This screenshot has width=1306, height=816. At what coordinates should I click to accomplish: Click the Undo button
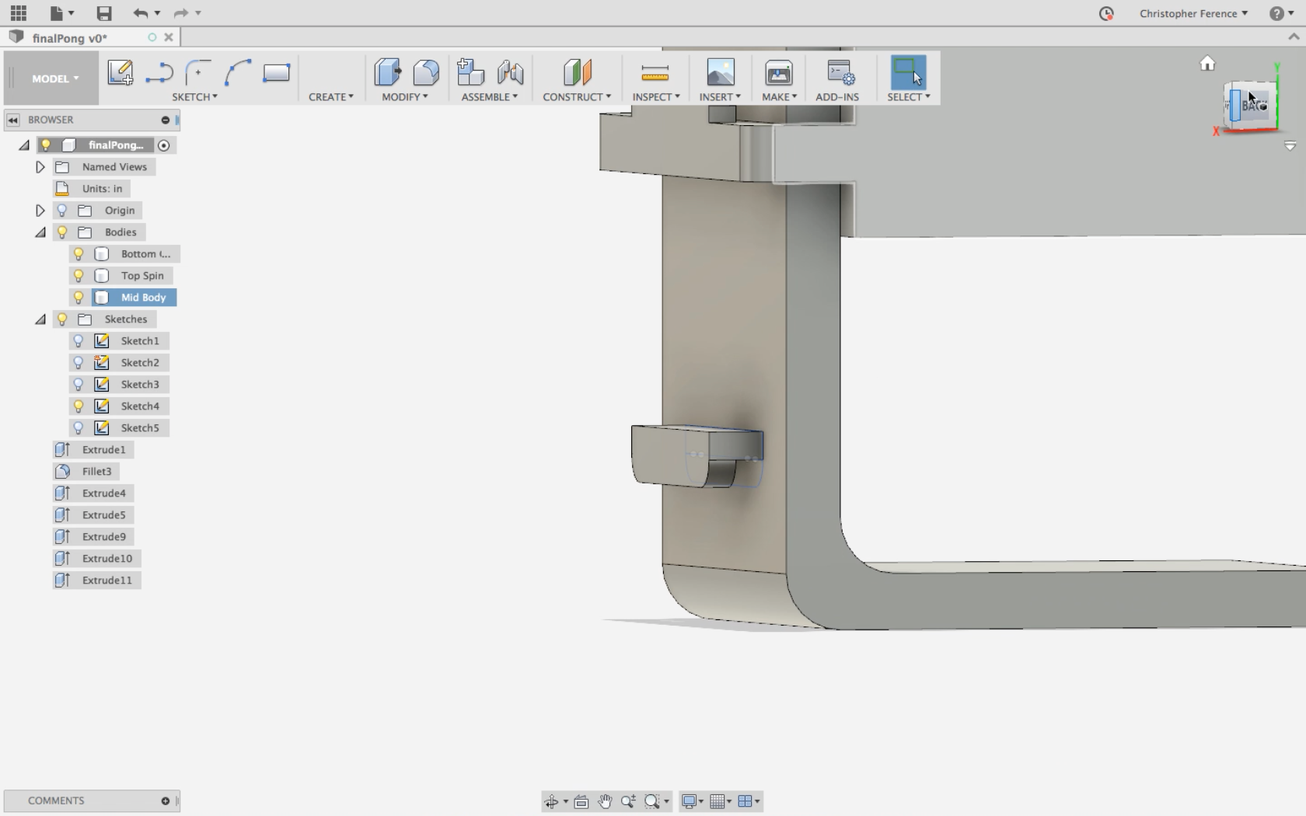coord(140,12)
